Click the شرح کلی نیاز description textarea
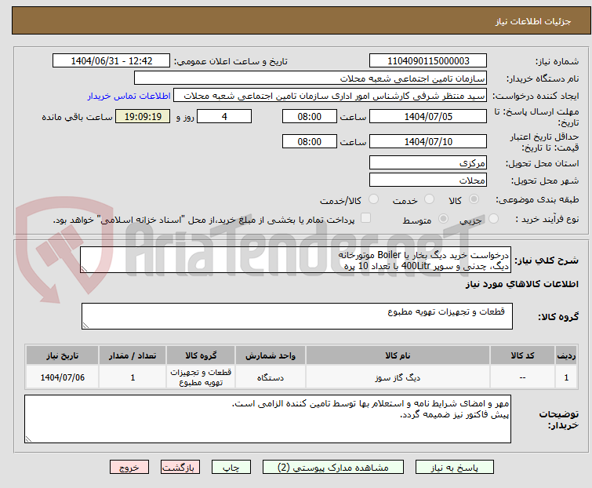Viewport: 592px width, 488px height. point(296,260)
